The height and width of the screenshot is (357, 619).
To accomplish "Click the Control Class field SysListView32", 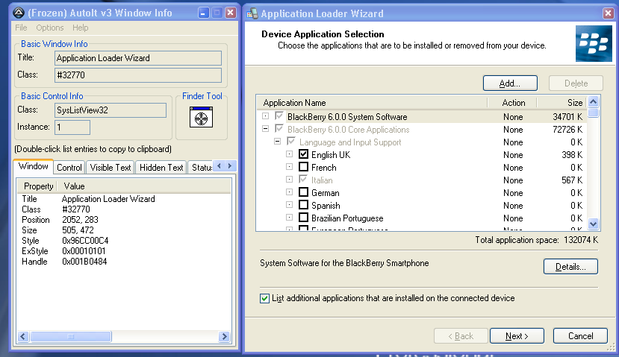I will pos(111,110).
